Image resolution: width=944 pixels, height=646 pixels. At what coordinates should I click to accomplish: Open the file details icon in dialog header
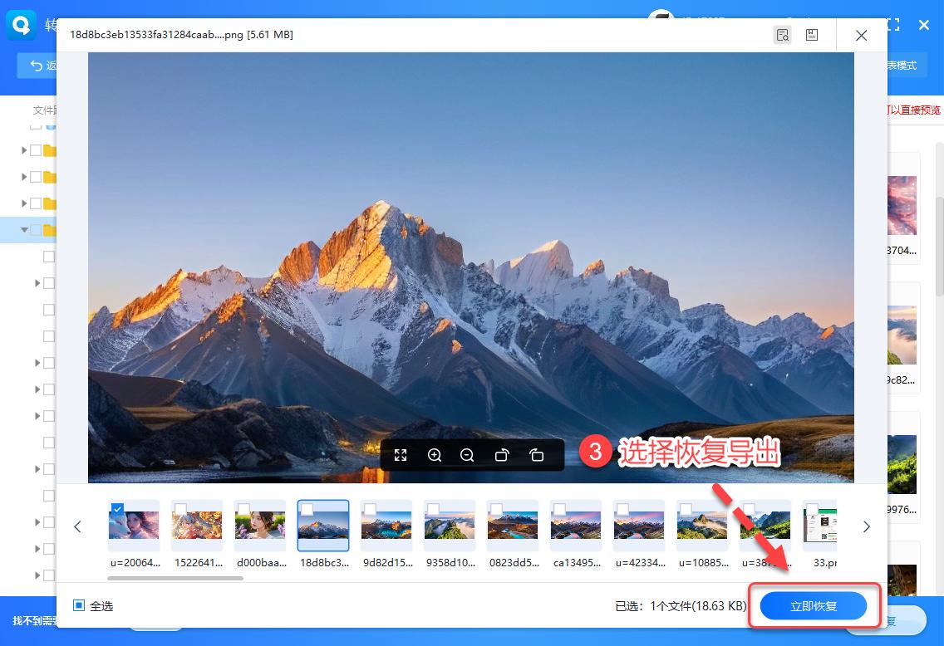[x=782, y=35]
